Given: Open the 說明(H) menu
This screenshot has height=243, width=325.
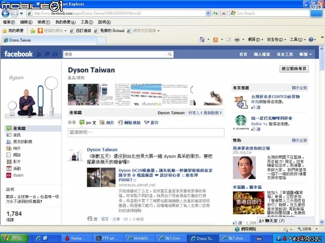Looking at the screenshot, I should (104, 22).
